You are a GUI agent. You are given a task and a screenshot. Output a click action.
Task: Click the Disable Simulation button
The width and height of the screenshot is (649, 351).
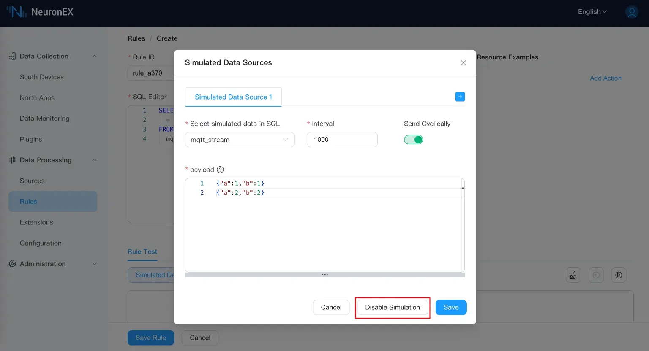[392, 307]
